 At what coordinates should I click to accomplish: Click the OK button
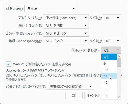[x=74, y=96]
